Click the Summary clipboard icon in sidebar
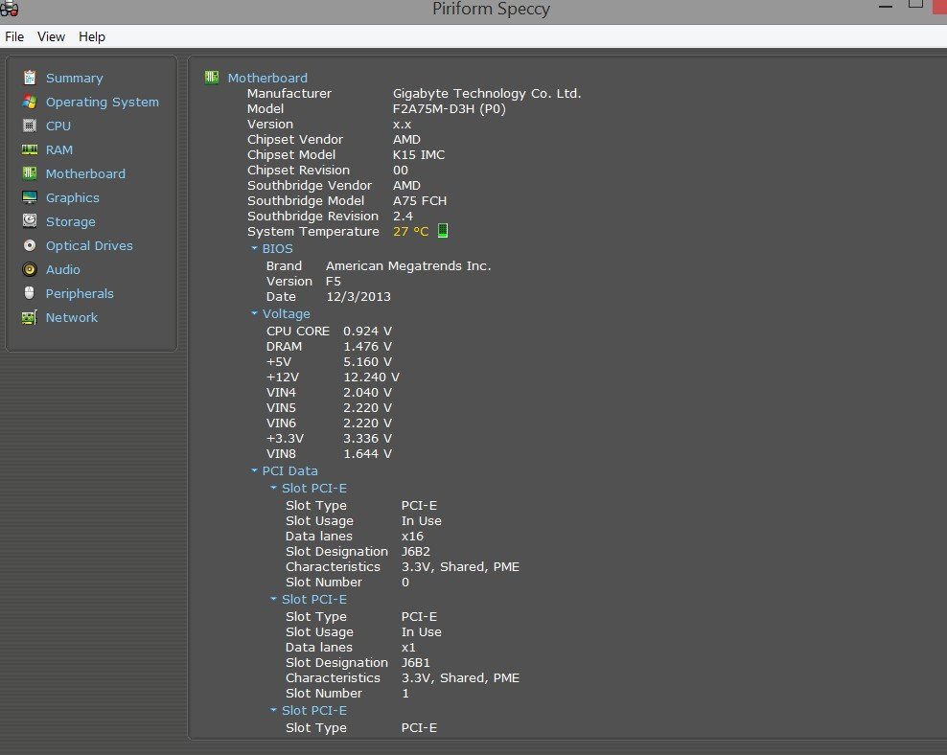This screenshot has width=947, height=755. [30, 78]
